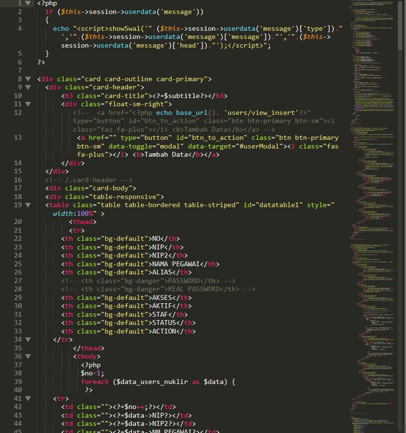This screenshot has height=433, width=406.
Task: Click line number 39 in the gutter
Action: [x=18, y=382]
